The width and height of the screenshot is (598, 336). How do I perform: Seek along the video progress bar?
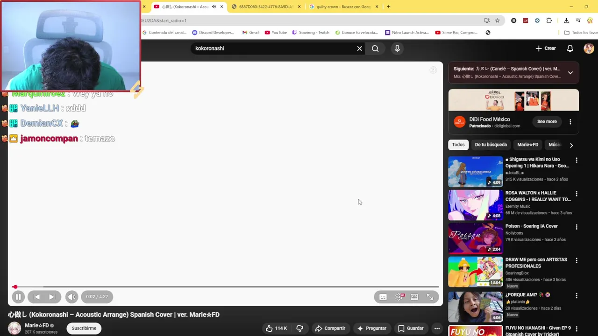[x=226, y=287]
